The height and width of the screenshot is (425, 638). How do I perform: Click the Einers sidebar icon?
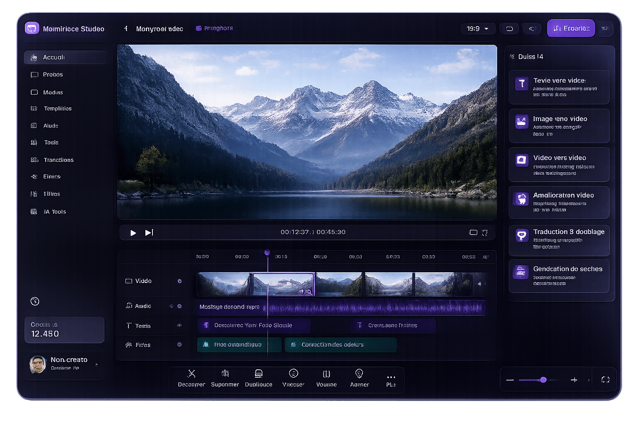pos(34,177)
